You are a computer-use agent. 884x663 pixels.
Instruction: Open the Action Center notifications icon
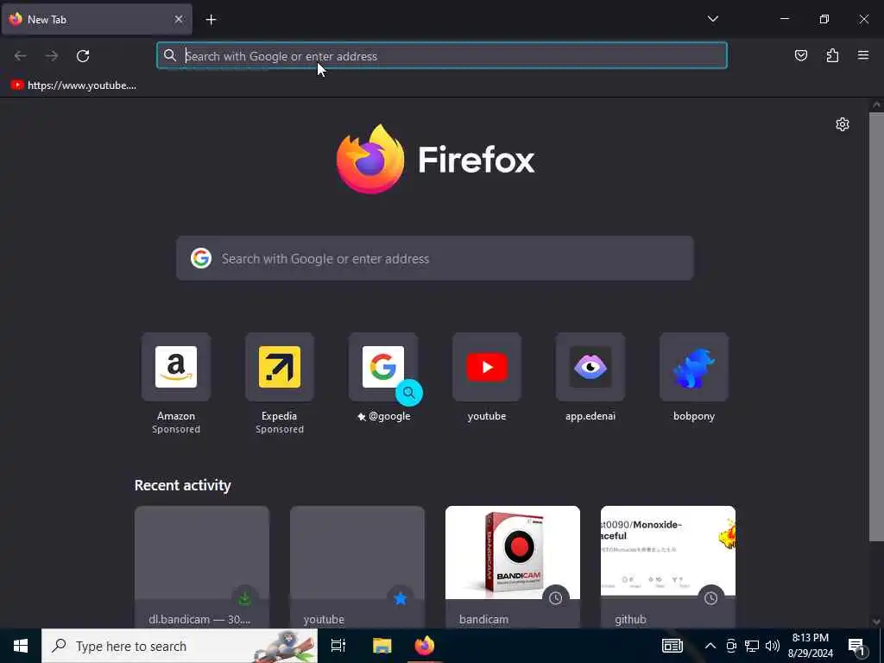(856, 646)
